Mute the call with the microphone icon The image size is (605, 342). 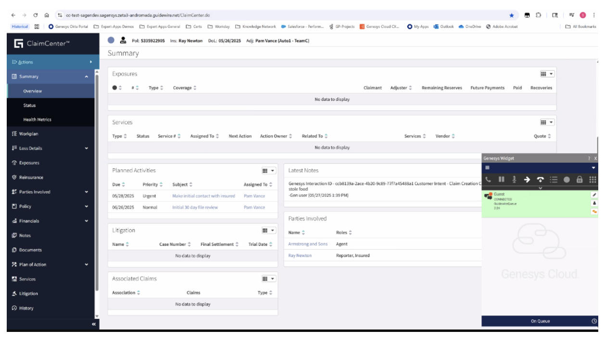[x=514, y=180]
